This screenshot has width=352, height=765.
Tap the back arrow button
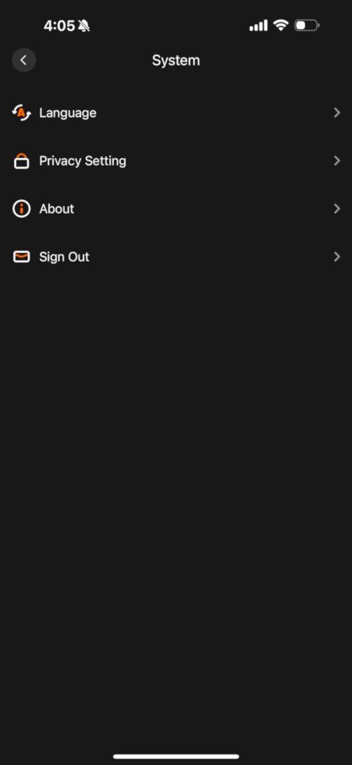pos(24,60)
